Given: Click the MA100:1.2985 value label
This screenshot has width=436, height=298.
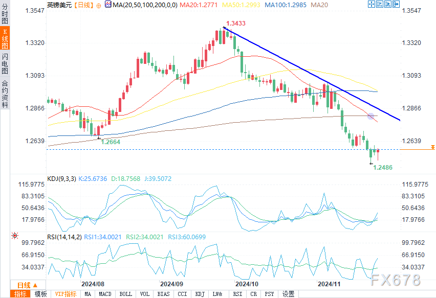Looking at the screenshot, I should click(x=286, y=5).
